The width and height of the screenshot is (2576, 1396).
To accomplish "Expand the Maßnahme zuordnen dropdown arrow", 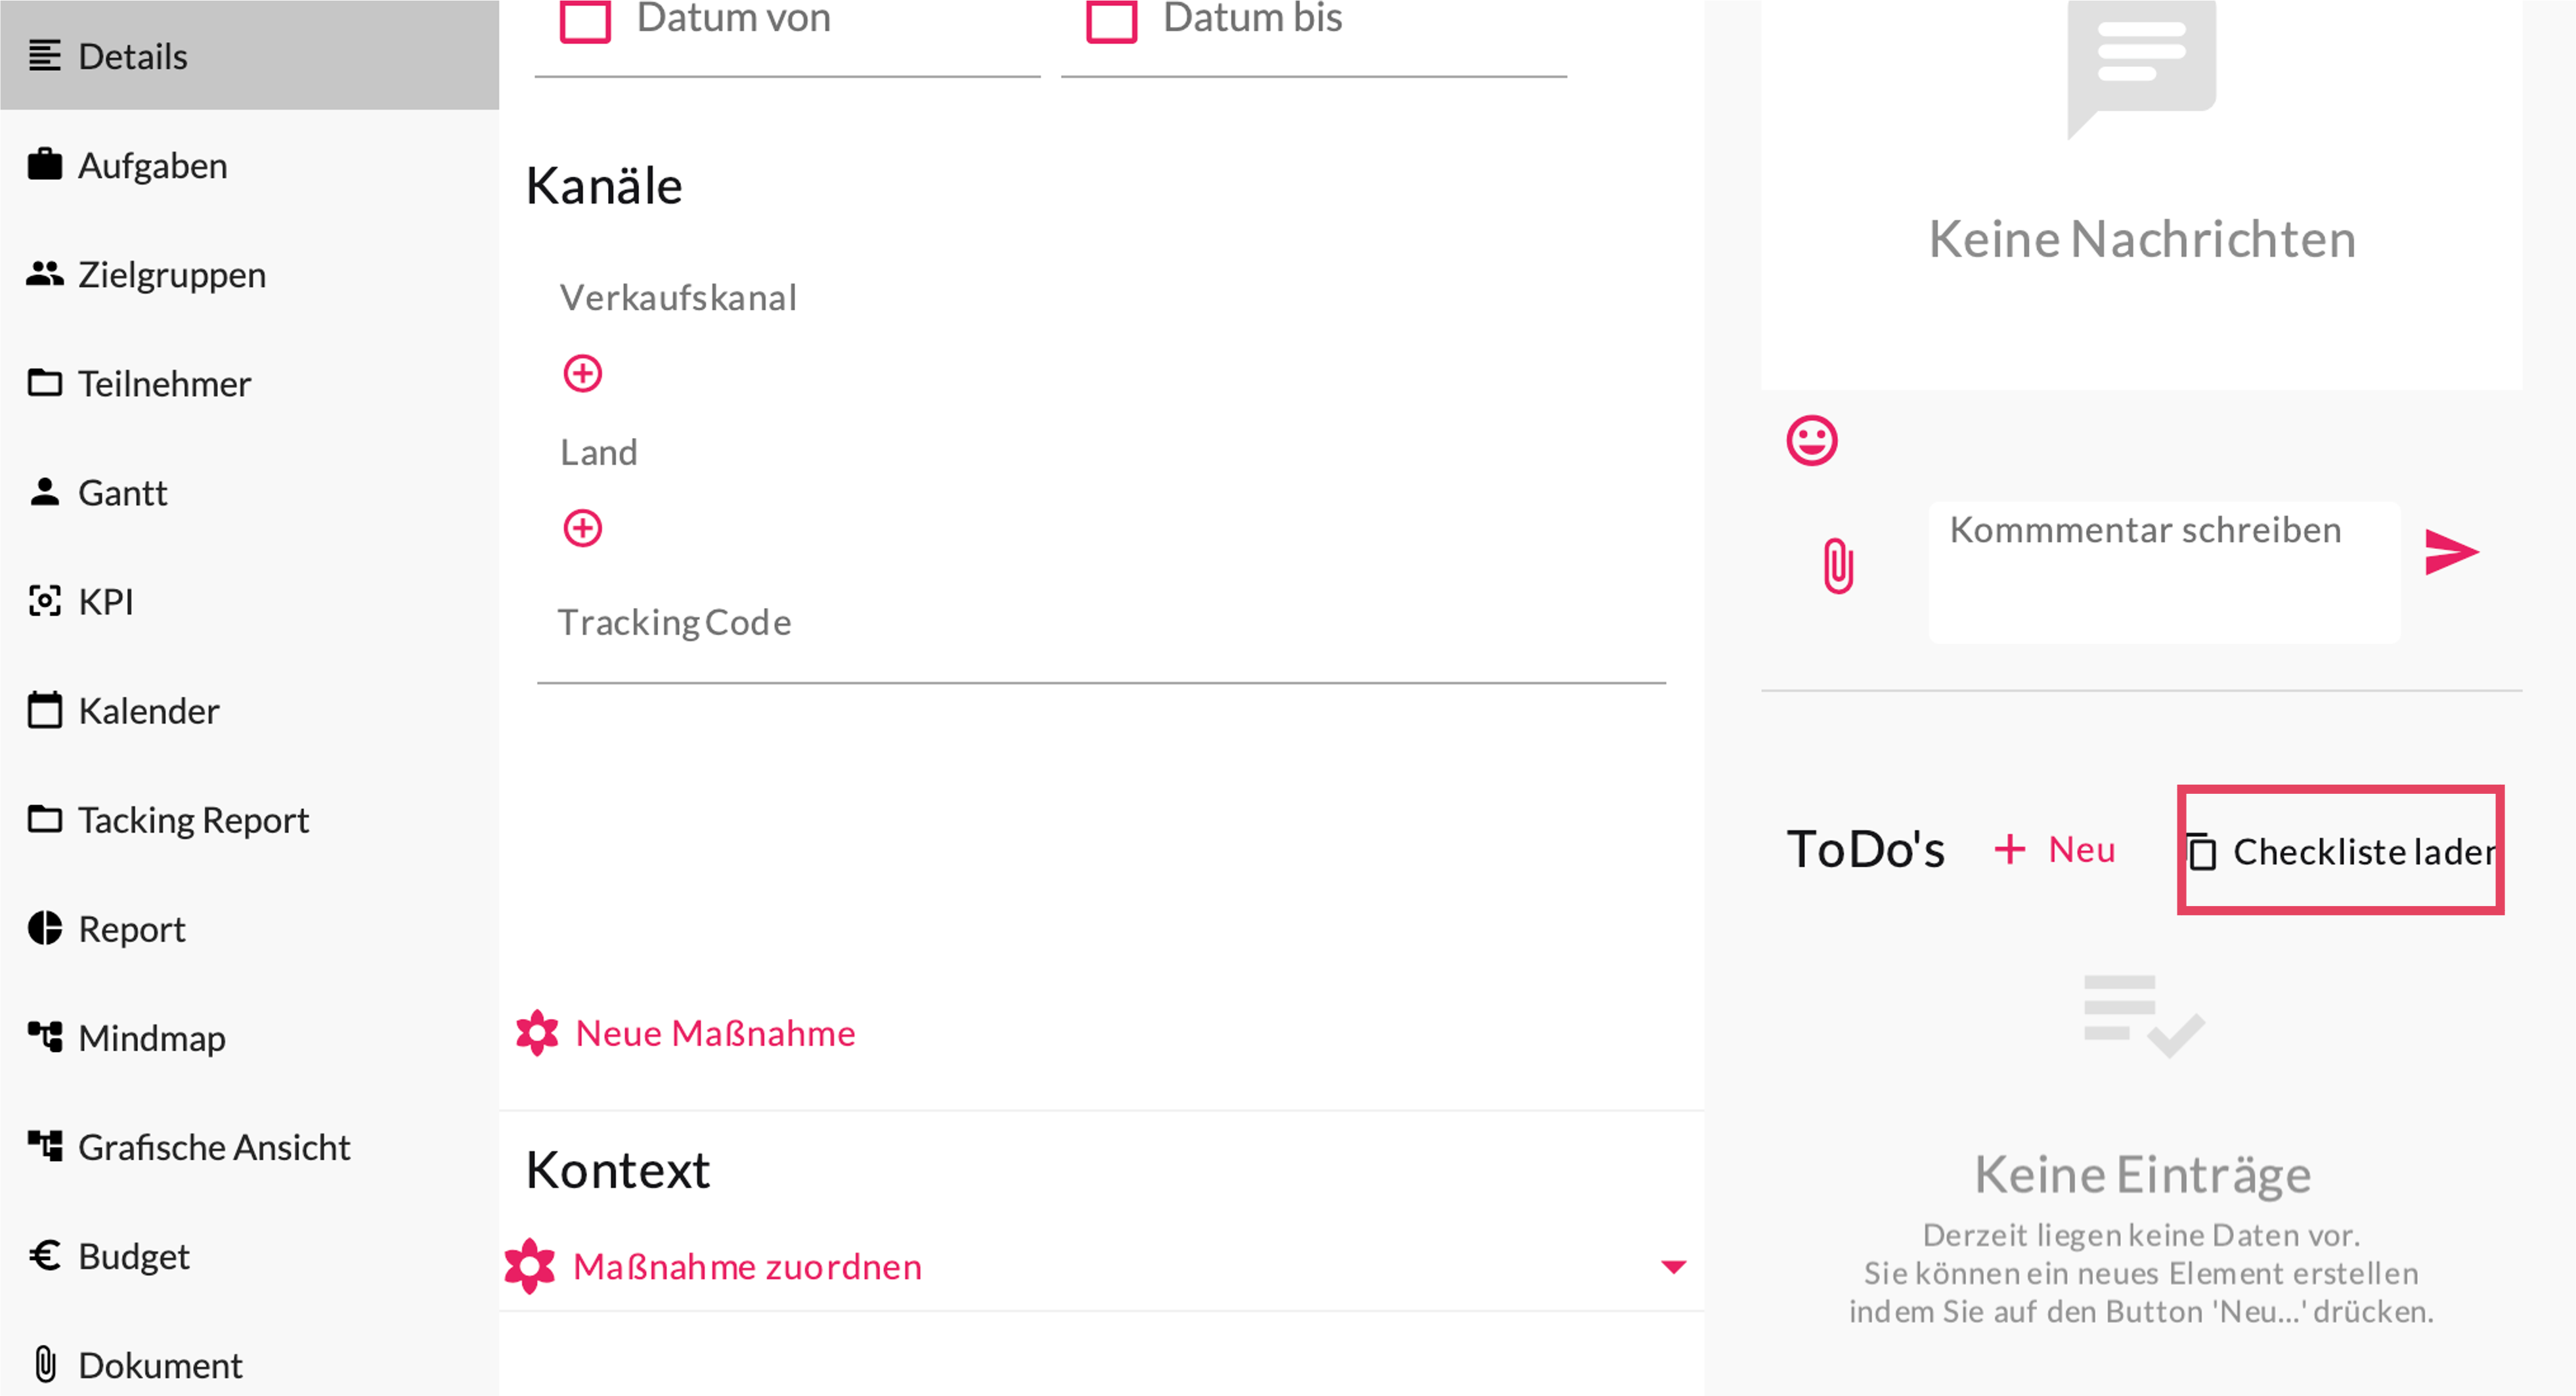I will point(1673,1267).
